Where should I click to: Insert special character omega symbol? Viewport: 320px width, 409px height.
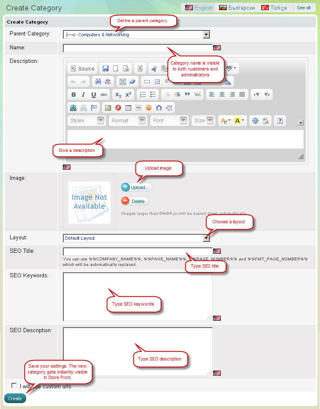tap(159, 108)
